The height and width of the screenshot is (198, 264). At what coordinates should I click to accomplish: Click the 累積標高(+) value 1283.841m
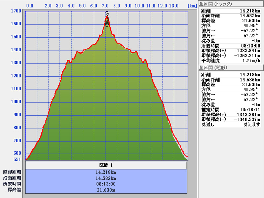(248, 51)
